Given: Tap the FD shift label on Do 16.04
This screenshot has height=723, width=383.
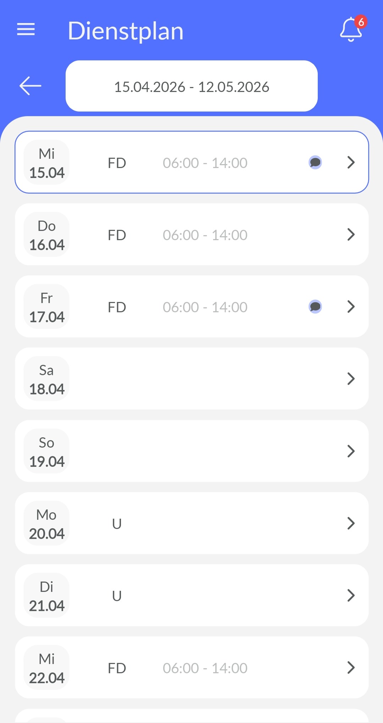Looking at the screenshot, I should coord(117,235).
